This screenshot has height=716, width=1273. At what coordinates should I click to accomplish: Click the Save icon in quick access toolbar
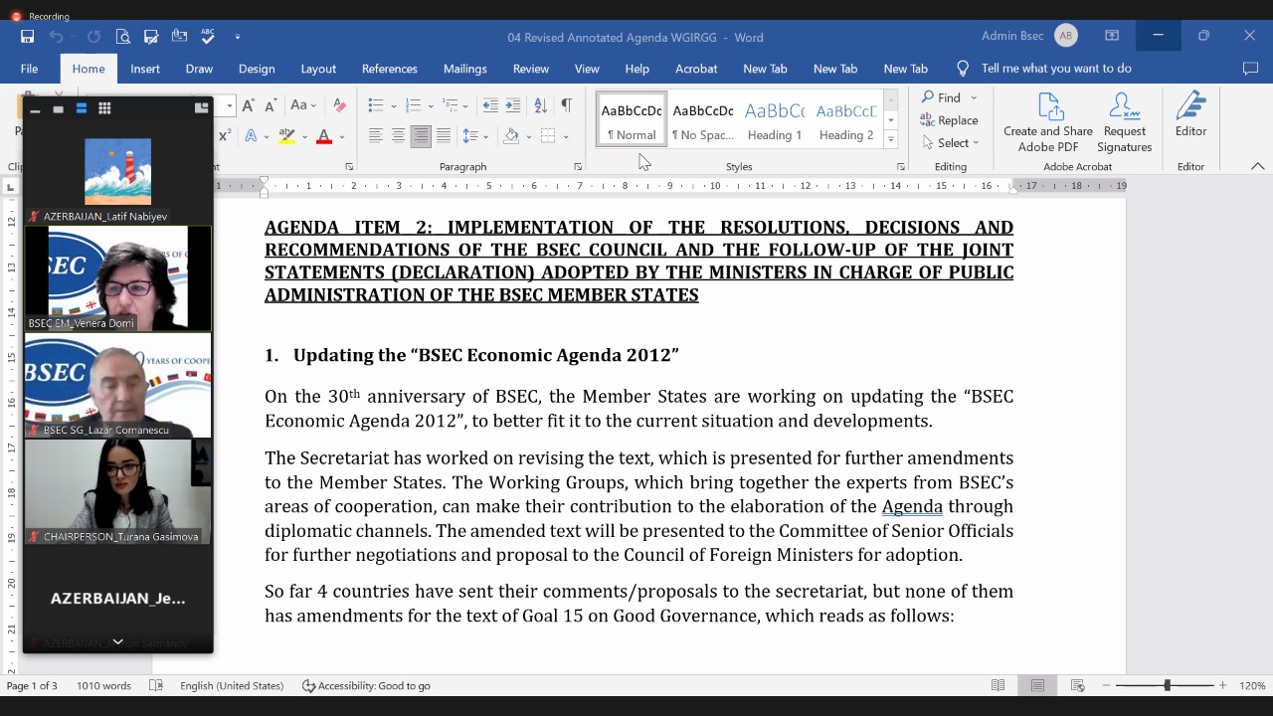pos(28,37)
